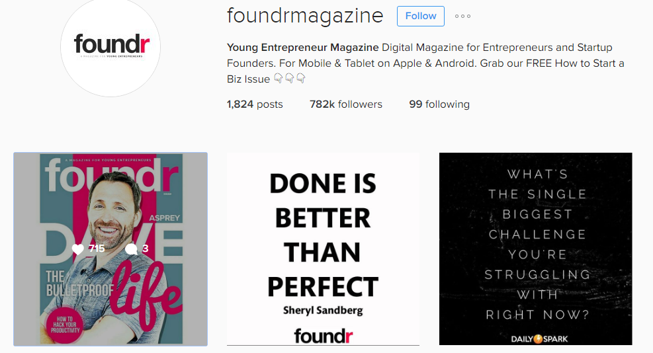Click the foundr logo below the Sheryl Sandberg quote
653x353 pixels.
(x=323, y=336)
